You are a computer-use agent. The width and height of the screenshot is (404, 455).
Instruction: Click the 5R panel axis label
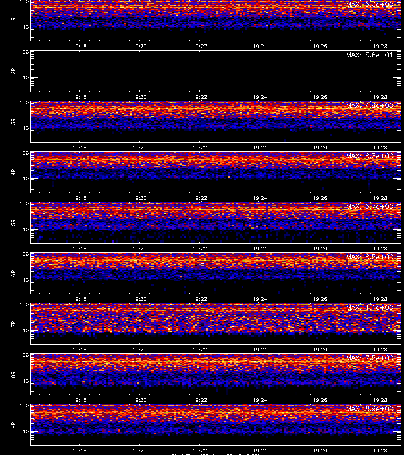[13, 223]
